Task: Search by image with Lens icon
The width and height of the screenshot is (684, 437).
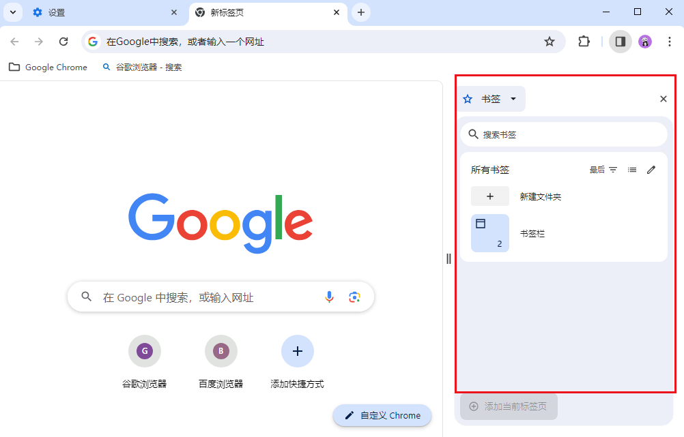Action: [354, 297]
